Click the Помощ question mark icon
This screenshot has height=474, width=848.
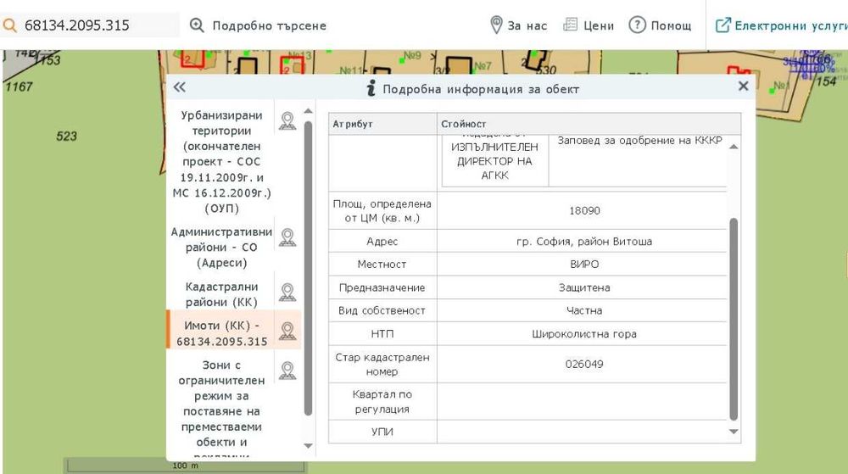click(x=637, y=25)
